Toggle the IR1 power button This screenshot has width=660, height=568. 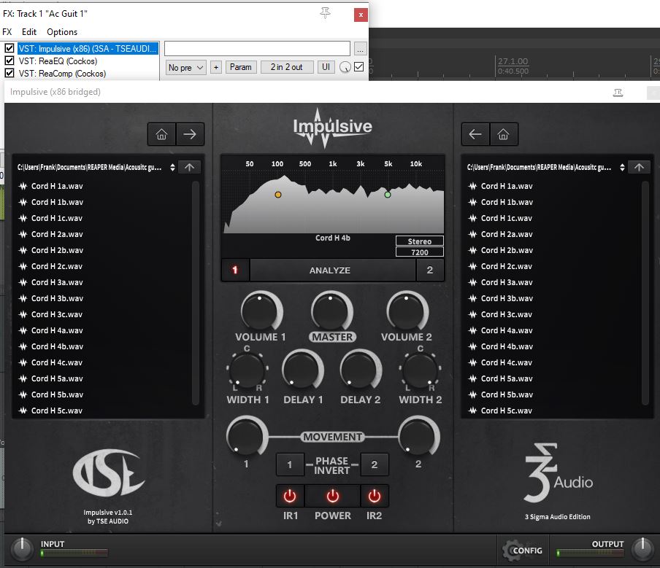pyautogui.click(x=290, y=496)
